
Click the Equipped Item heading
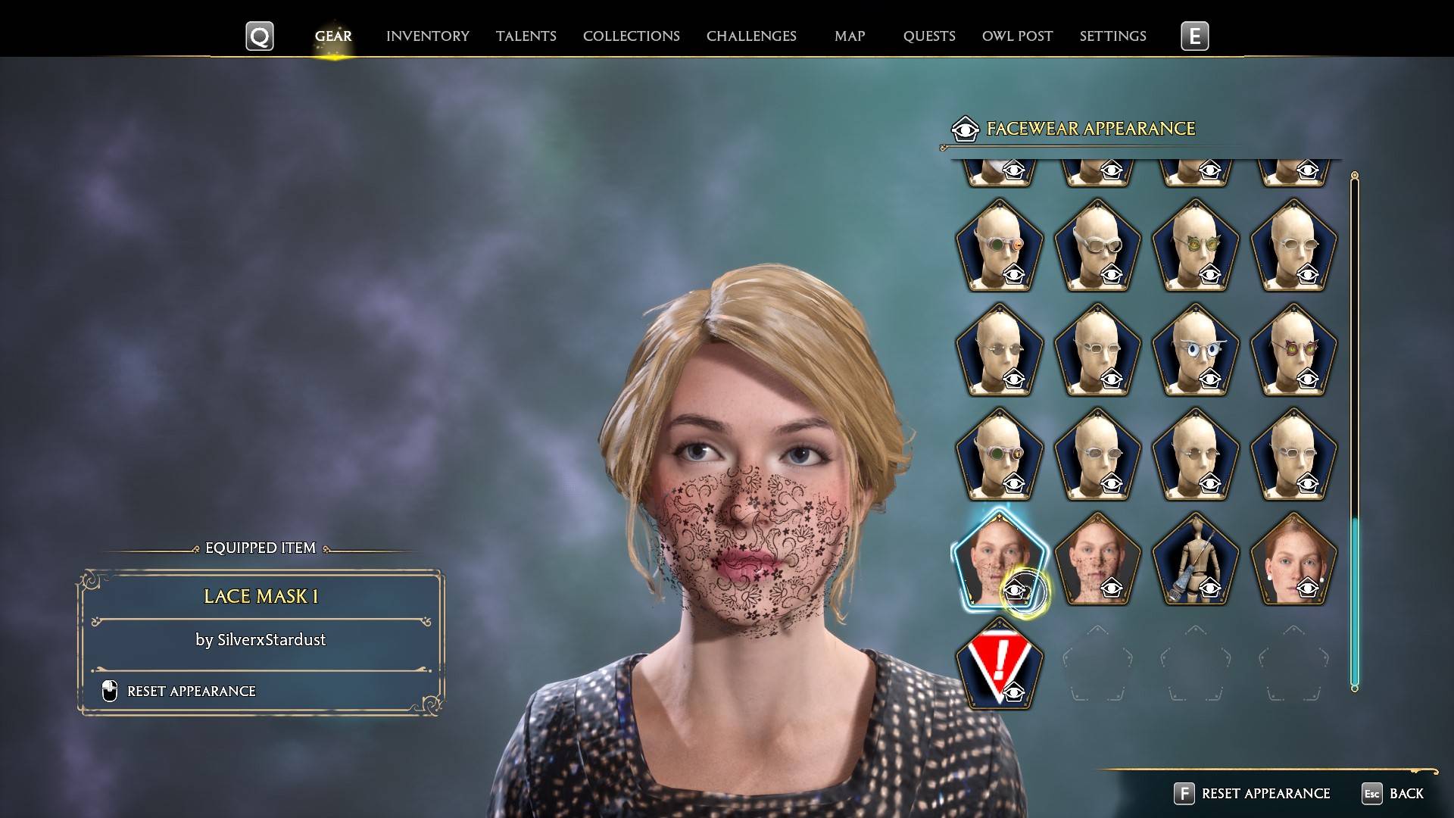click(261, 548)
